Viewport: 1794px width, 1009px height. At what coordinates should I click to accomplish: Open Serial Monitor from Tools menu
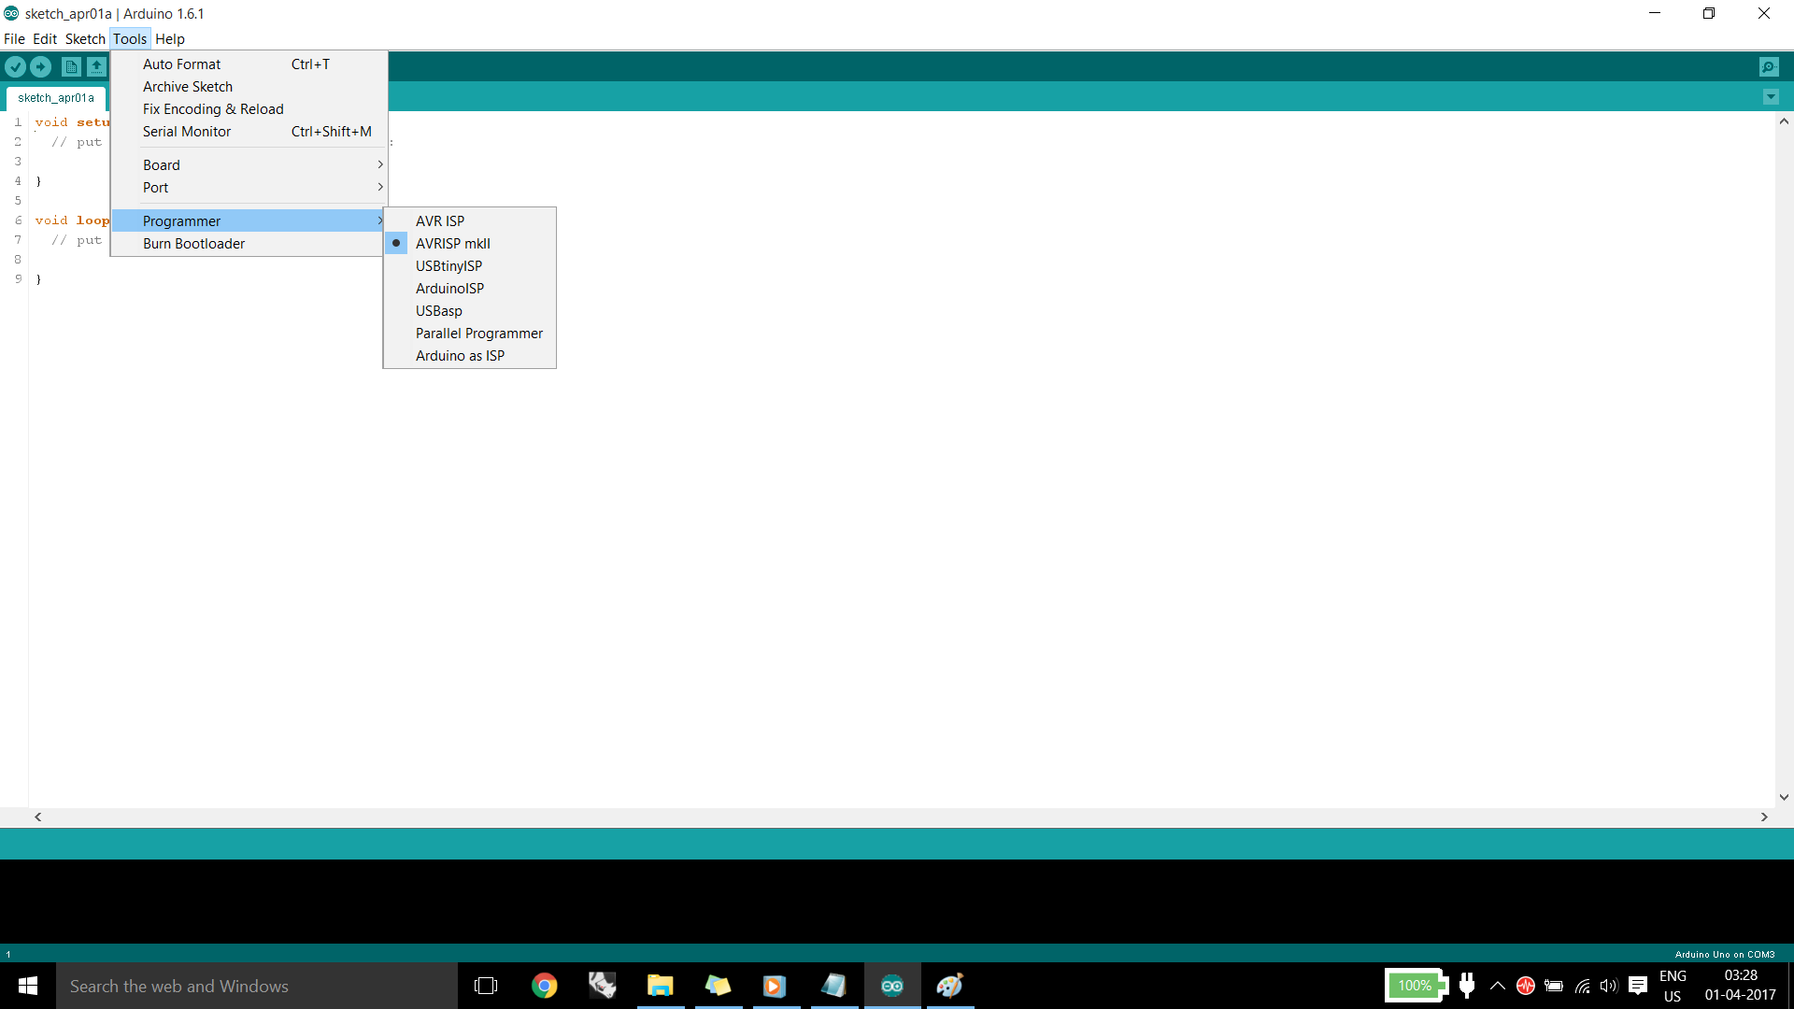[249, 132]
